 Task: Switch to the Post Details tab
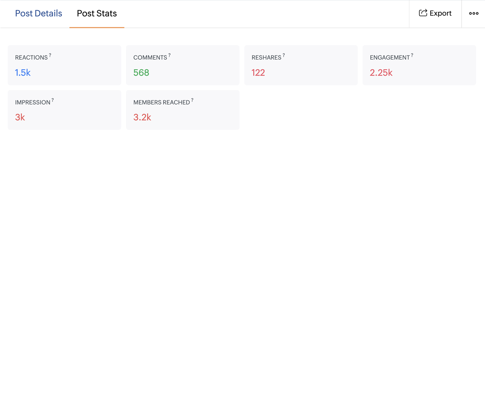38,13
